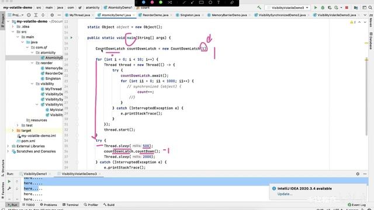Switch to MemoryBarrierDemo.java editor tab
This screenshot has width=374, height=210.
click(x=229, y=15)
